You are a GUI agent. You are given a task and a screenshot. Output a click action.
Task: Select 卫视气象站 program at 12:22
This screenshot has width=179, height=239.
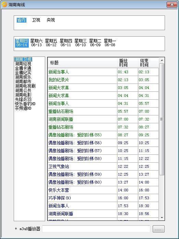tap(103, 166)
